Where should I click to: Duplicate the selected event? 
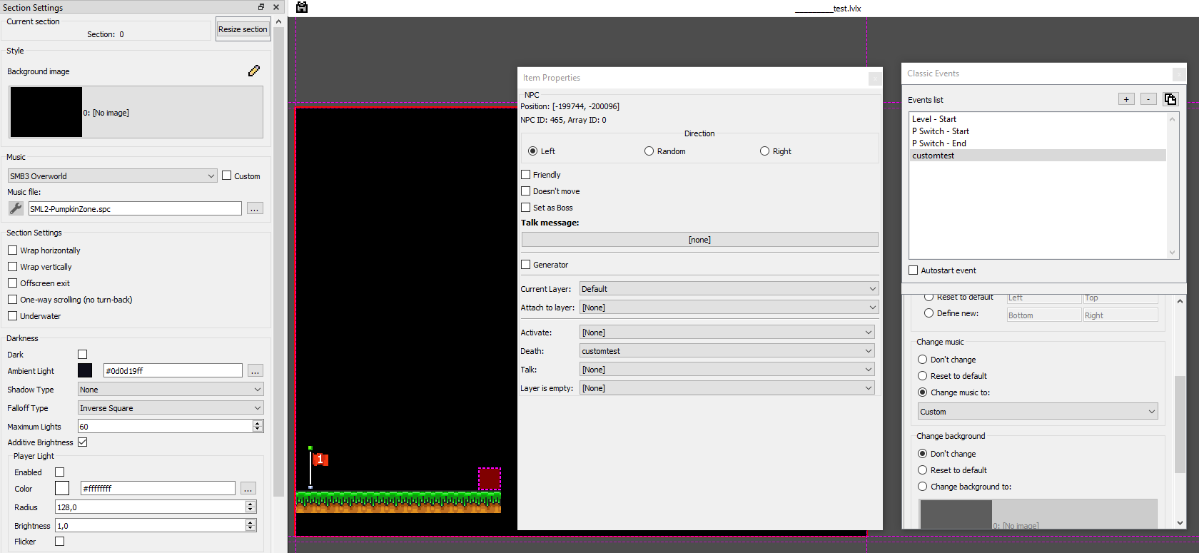1170,99
